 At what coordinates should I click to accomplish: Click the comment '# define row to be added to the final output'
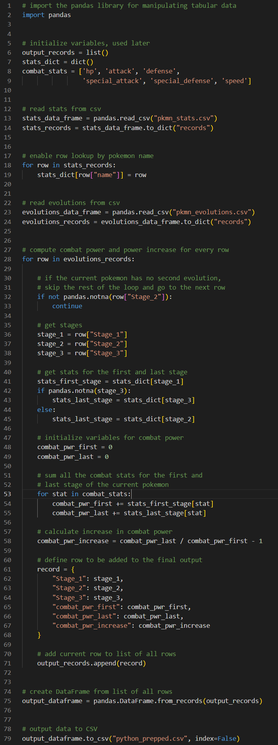click(120, 560)
